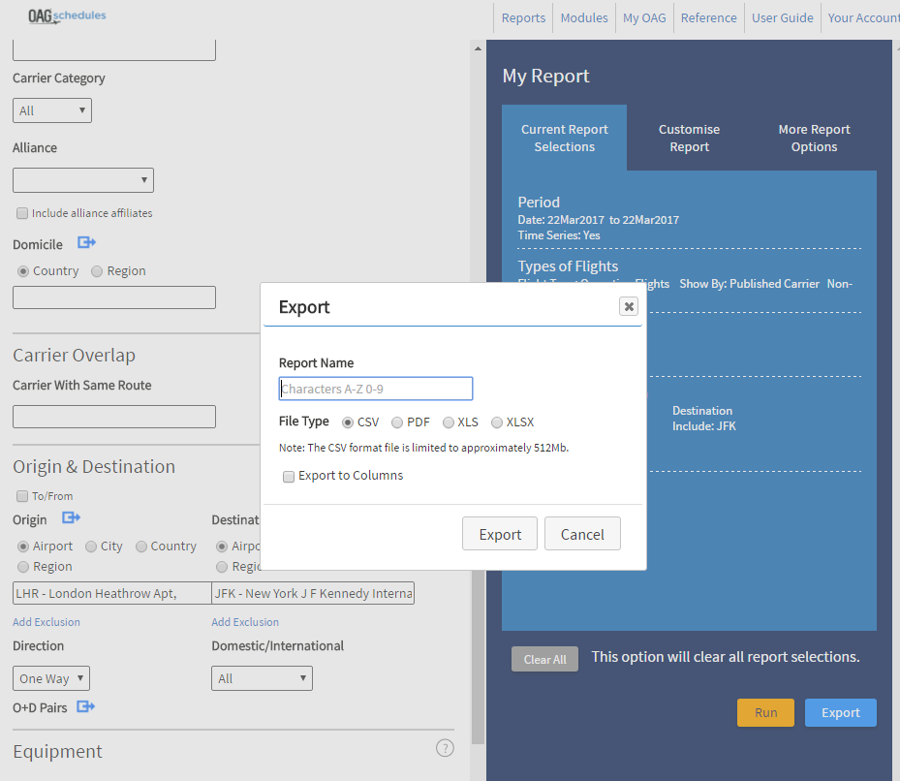This screenshot has width=900, height=781.
Task: Select Domicile Country radio button
Action: (x=23, y=271)
